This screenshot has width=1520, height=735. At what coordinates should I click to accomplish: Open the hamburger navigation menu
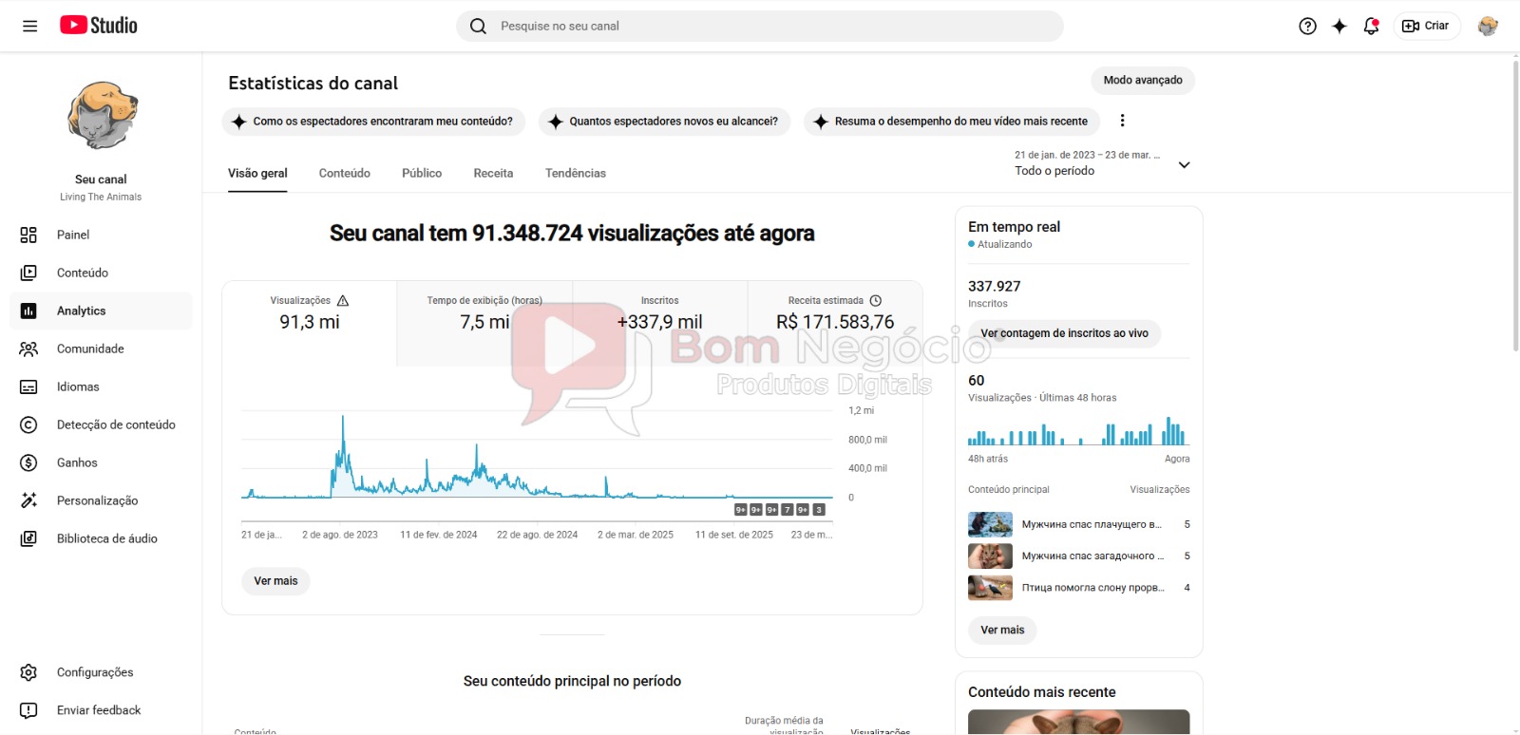coord(30,26)
